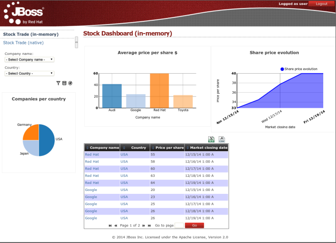Collapse the left sidebar using its handle
This screenshot has width=336, height=243.
click(x=77, y=42)
